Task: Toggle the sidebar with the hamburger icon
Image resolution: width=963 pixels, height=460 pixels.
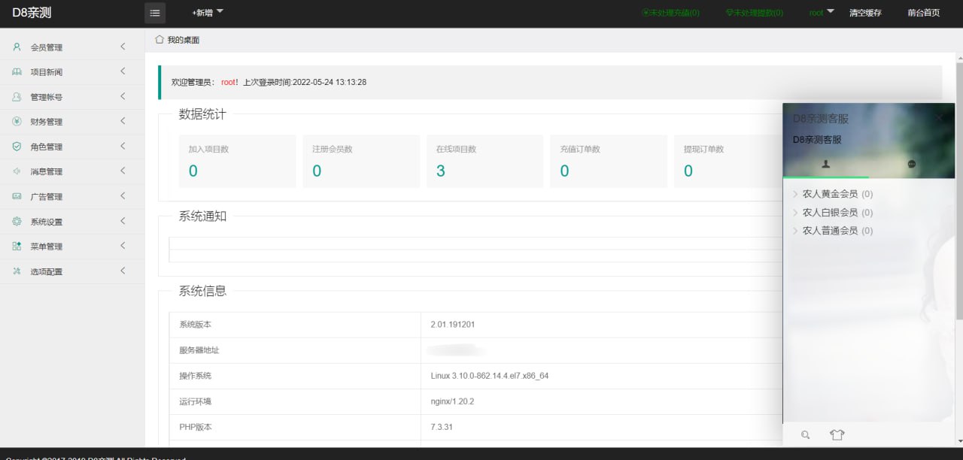Action: [x=154, y=13]
